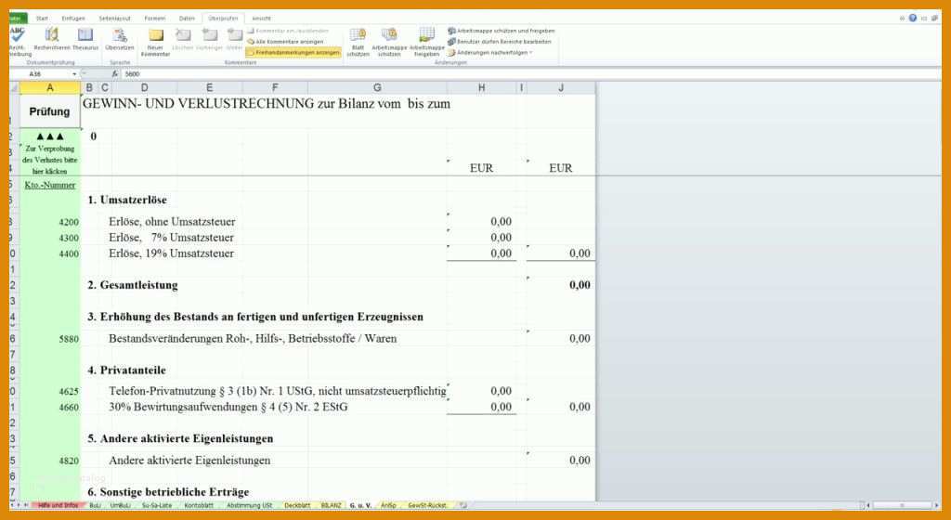Open the Thesaurus
Image resolution: width=951 pixels, height=520 pixels.
[x=85, y=39]
